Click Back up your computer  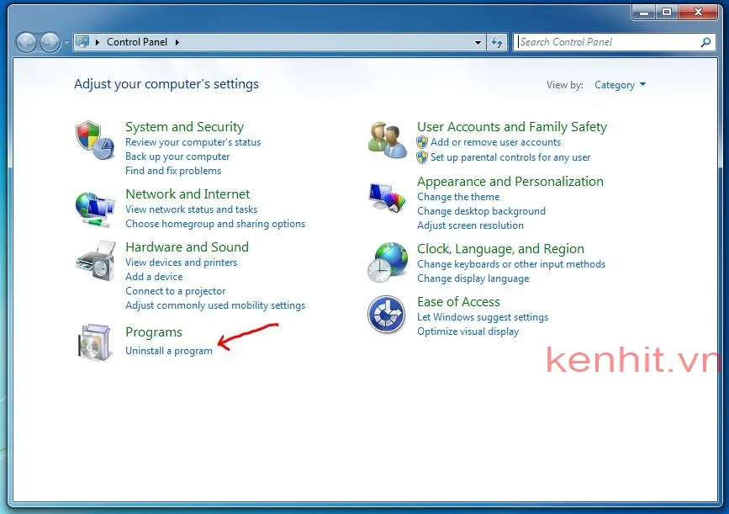pos(177,156)
